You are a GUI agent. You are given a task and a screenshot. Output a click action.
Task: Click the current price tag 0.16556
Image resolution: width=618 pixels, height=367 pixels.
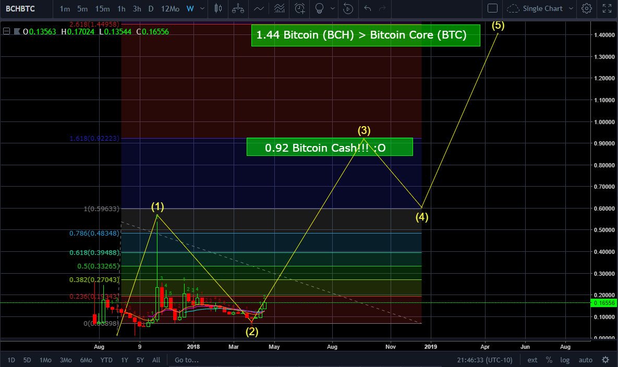(x=604, y=303)
